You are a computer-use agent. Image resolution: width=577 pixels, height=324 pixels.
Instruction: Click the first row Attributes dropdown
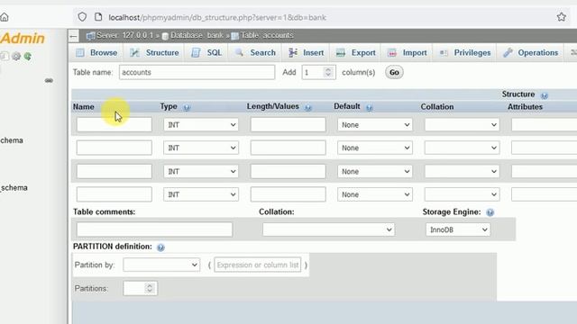tap(544, 125)
